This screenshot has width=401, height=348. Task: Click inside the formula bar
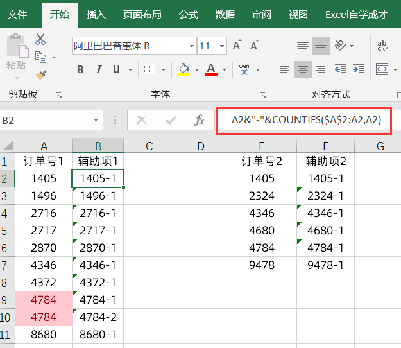pyautogui.click(x=304, y=120)
